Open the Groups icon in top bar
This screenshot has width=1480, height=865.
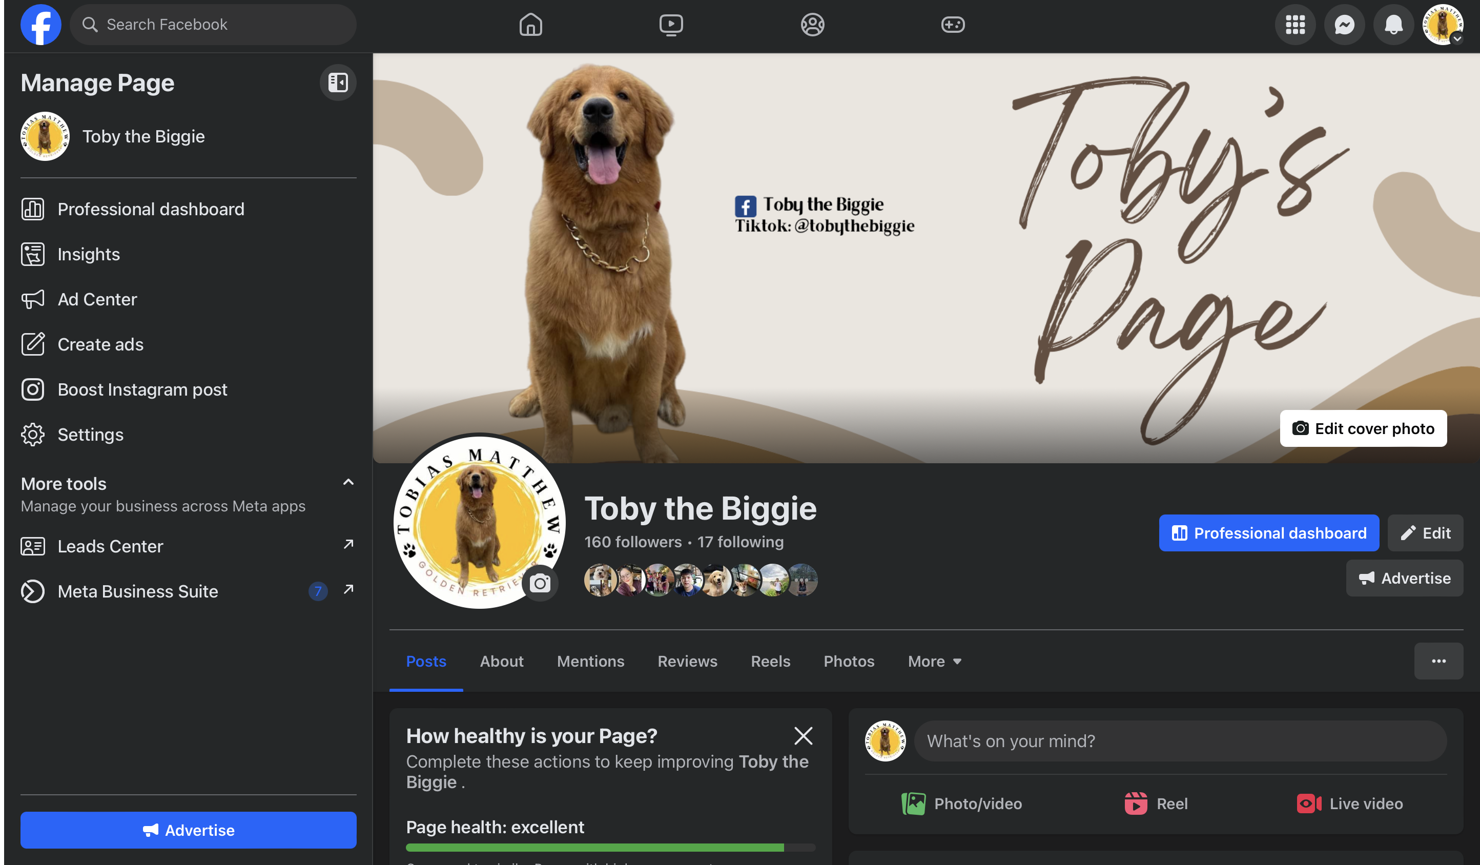(x=812, y=25)
